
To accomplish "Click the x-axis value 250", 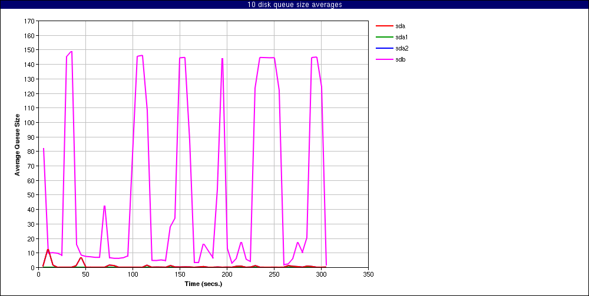I will [274, 274].
